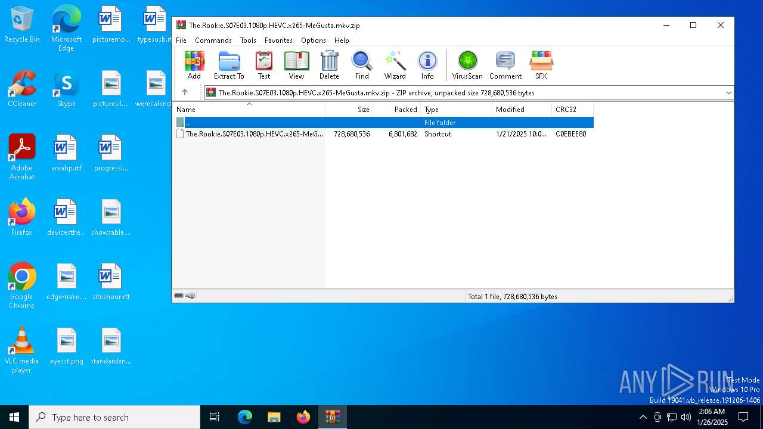The height and width of the screenshot is (429, 763).
Task: Start VirusScan on the archive
Action: (x=467, y=65)
